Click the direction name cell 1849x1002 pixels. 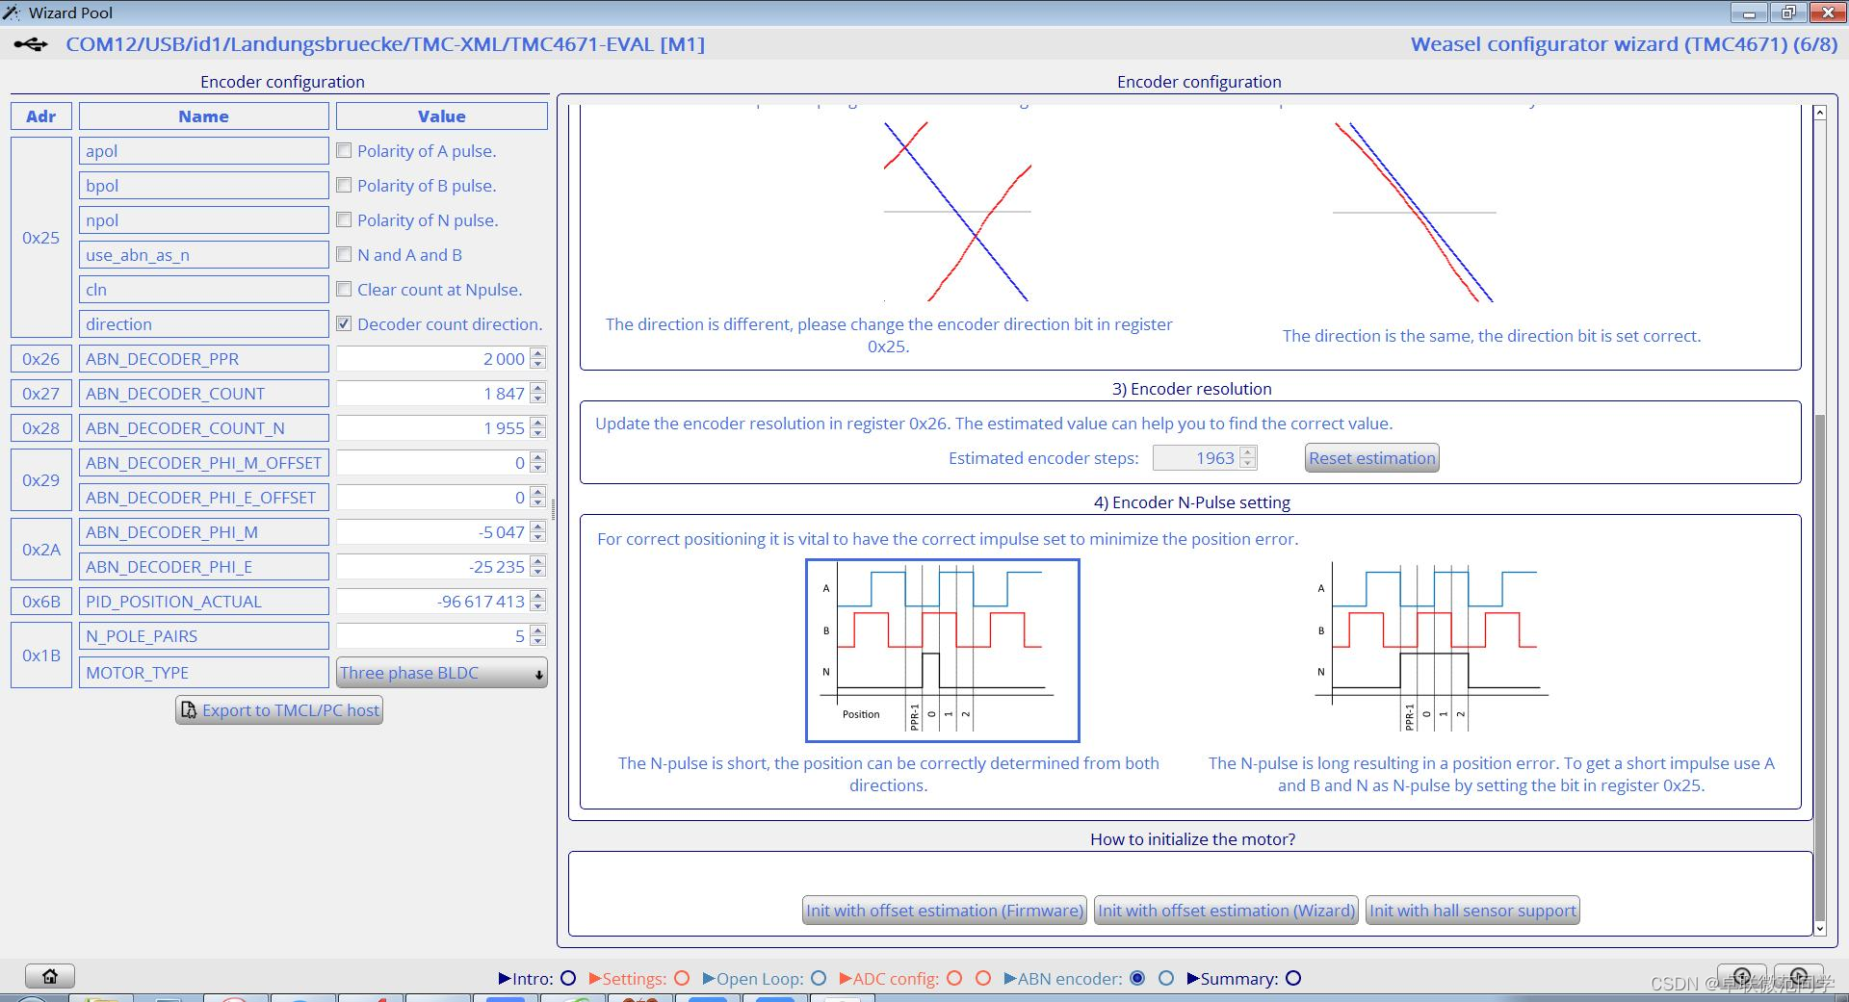click(x=203, y=324)
